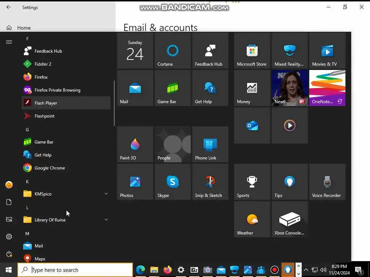Open the notification center icon

tap(358, 270)
